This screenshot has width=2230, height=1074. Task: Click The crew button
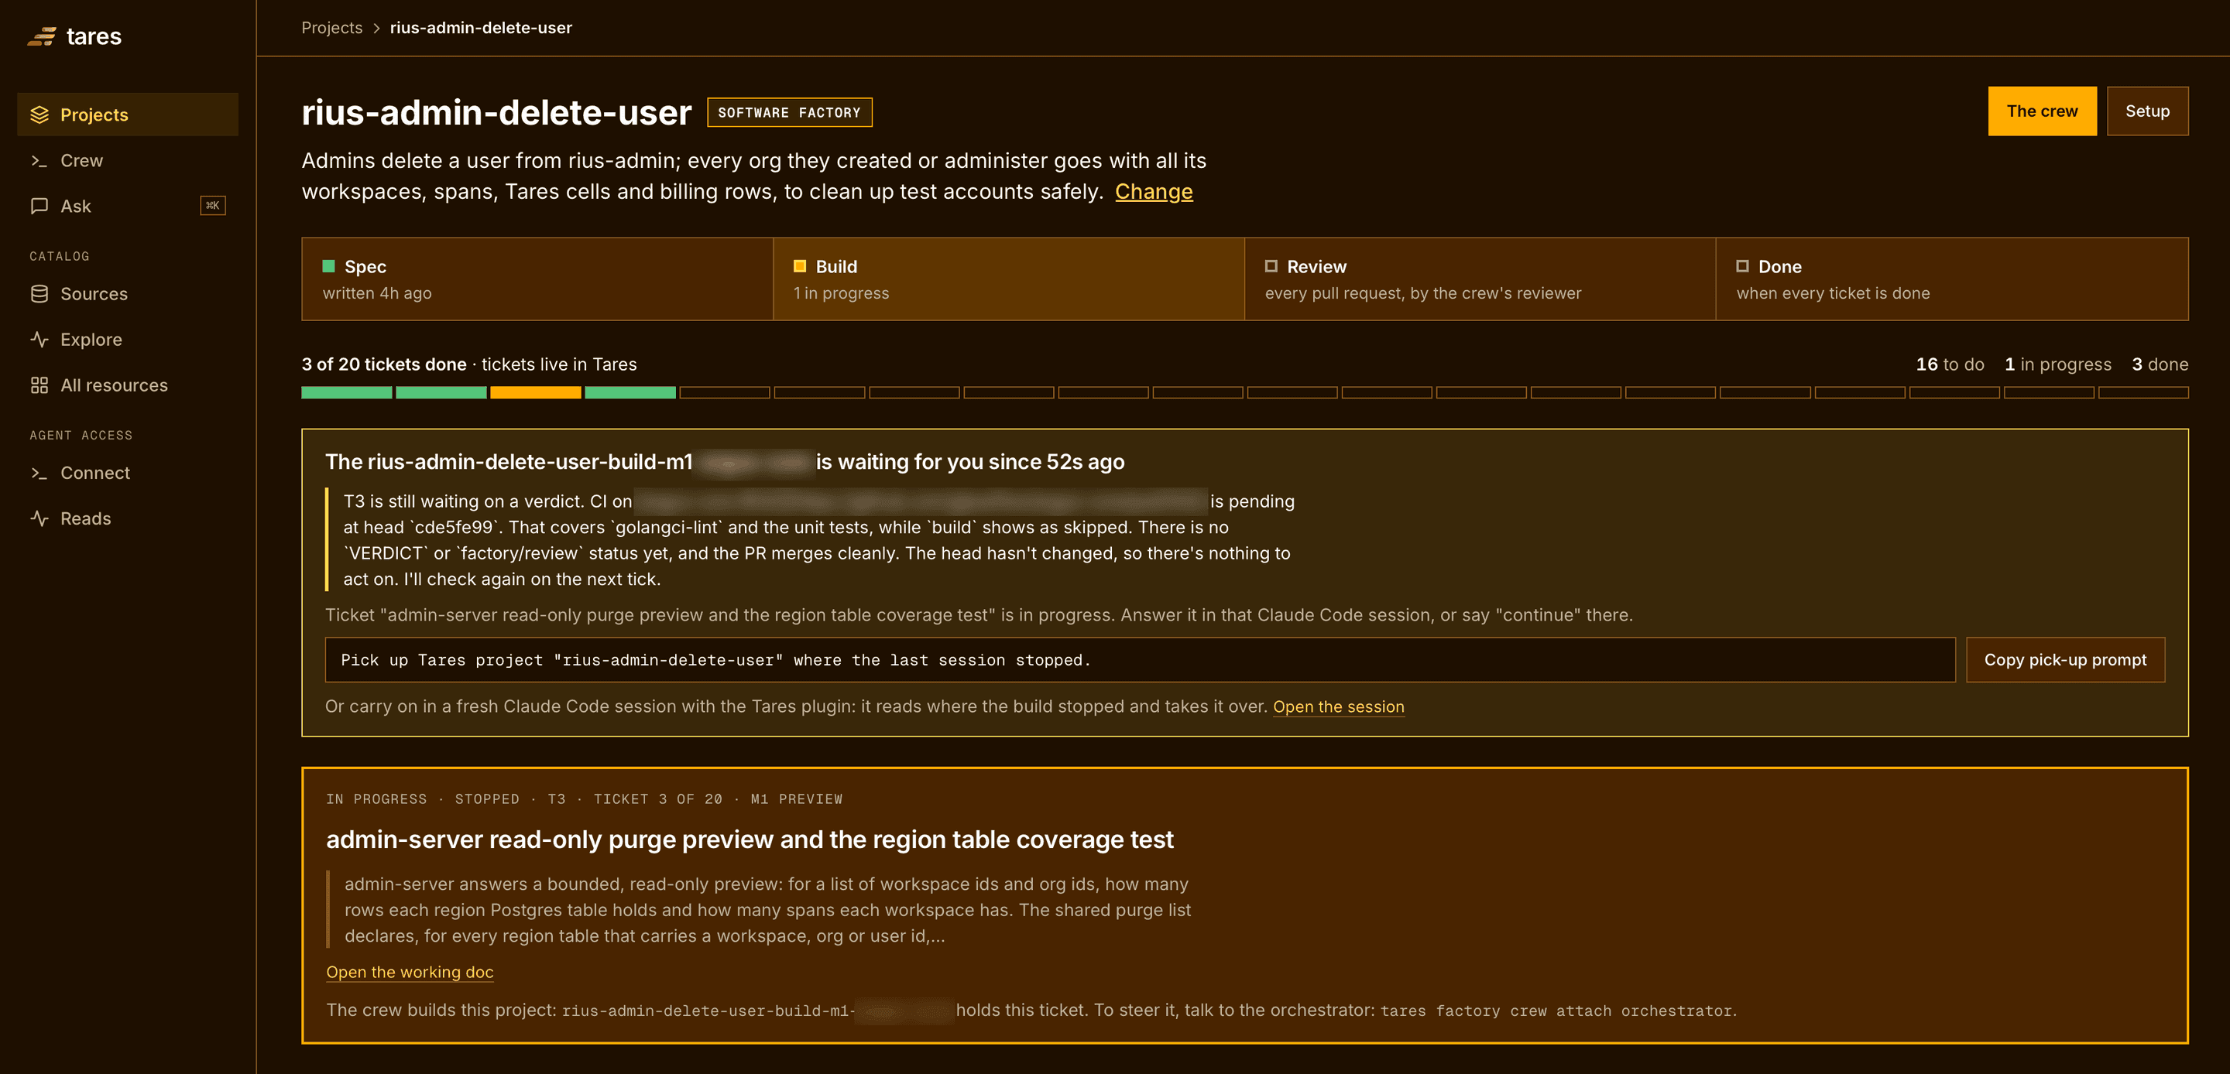[2042, 111]
